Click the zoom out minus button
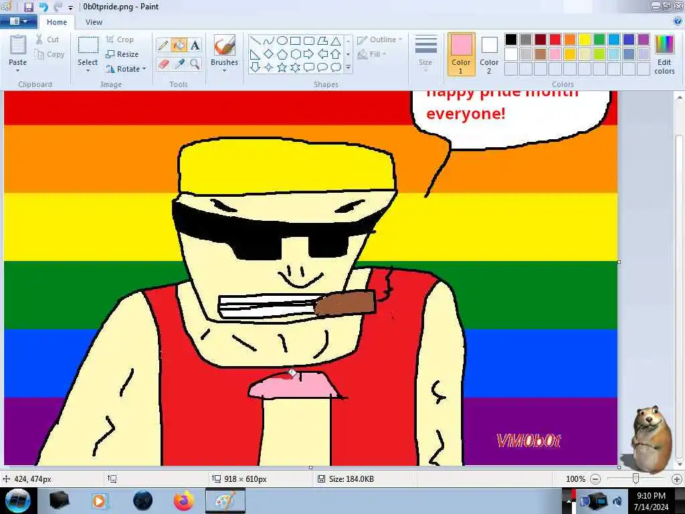685x514 pixels. click(x=595, y=479)
